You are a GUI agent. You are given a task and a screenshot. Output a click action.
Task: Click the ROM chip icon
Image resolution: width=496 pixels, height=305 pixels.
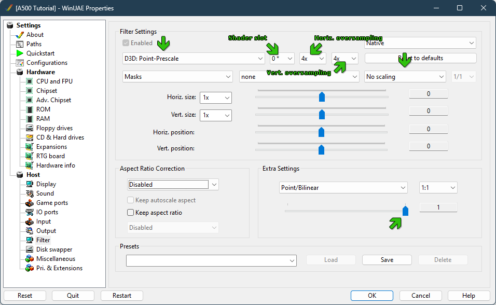point(30,109)
